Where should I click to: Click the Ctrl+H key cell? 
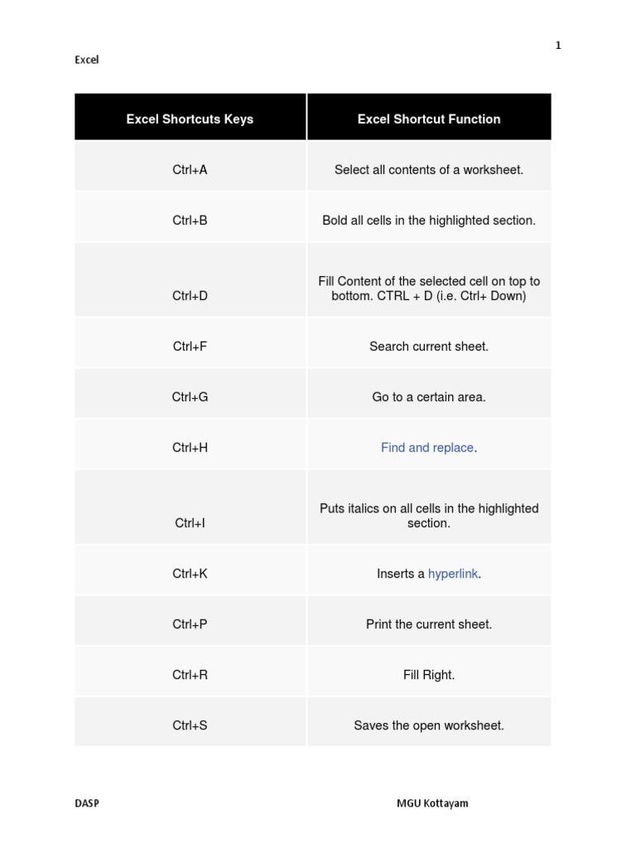click(x=190, y=448)
